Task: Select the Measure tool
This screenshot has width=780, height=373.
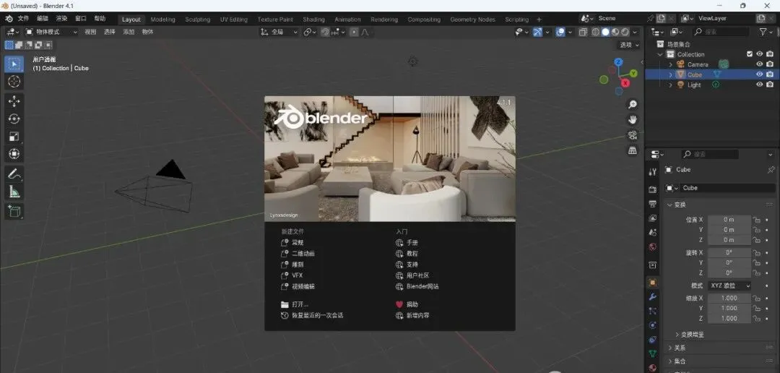Action: (14, 192)
